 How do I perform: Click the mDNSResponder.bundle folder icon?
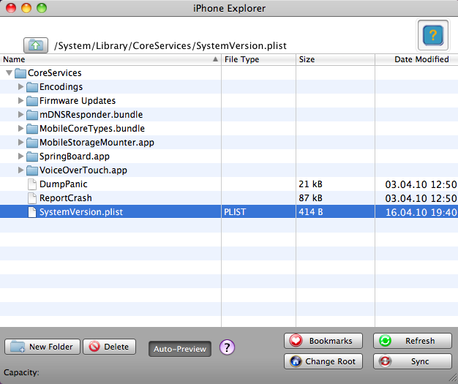tap(32, 115)
